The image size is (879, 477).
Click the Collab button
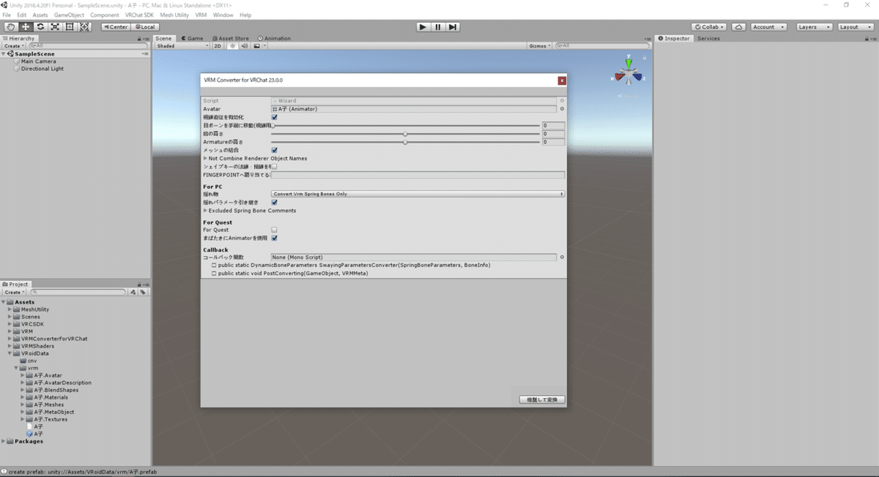[709, 26]
